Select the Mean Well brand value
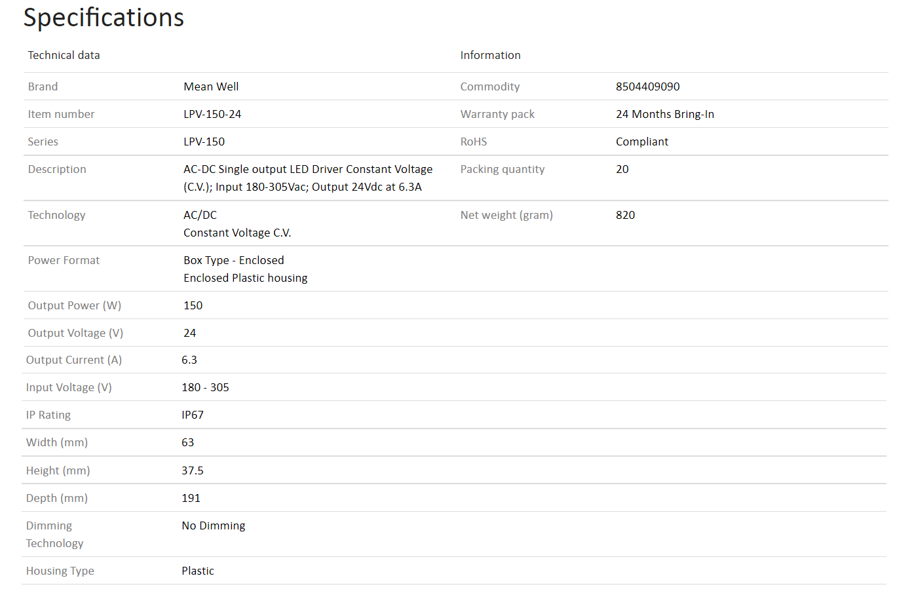 click(211, 86)
